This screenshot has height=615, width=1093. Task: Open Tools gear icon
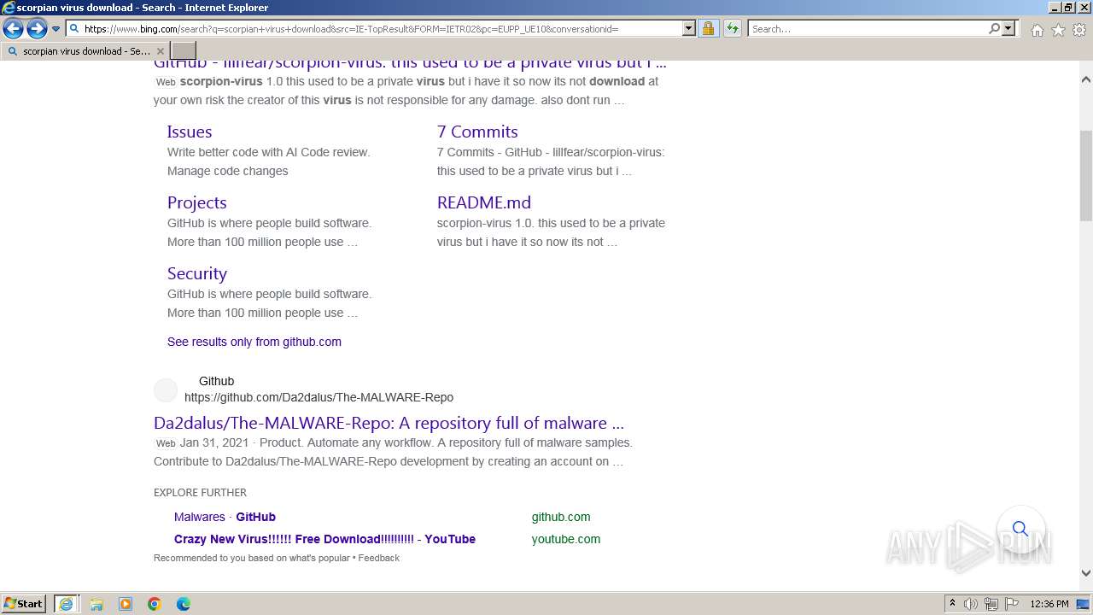pyautogui.click(x=1079, y=30)
